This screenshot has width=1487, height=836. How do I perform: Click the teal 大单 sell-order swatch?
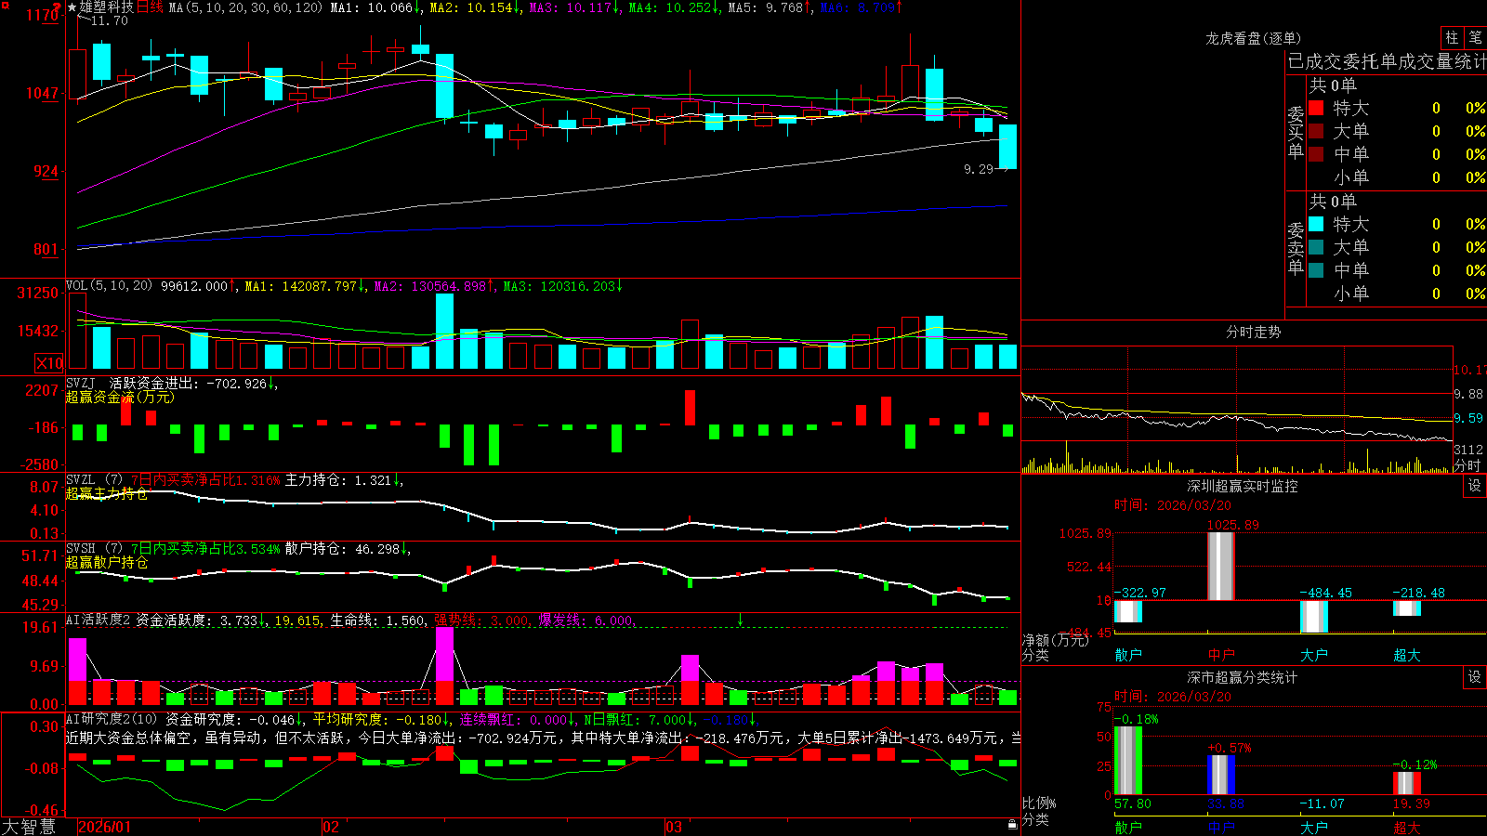pyautogui.click(x=1316, y=247)
